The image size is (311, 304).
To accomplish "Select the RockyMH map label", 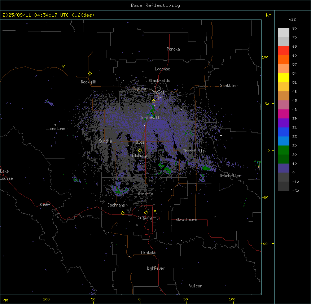I will [x=88, y=82].
